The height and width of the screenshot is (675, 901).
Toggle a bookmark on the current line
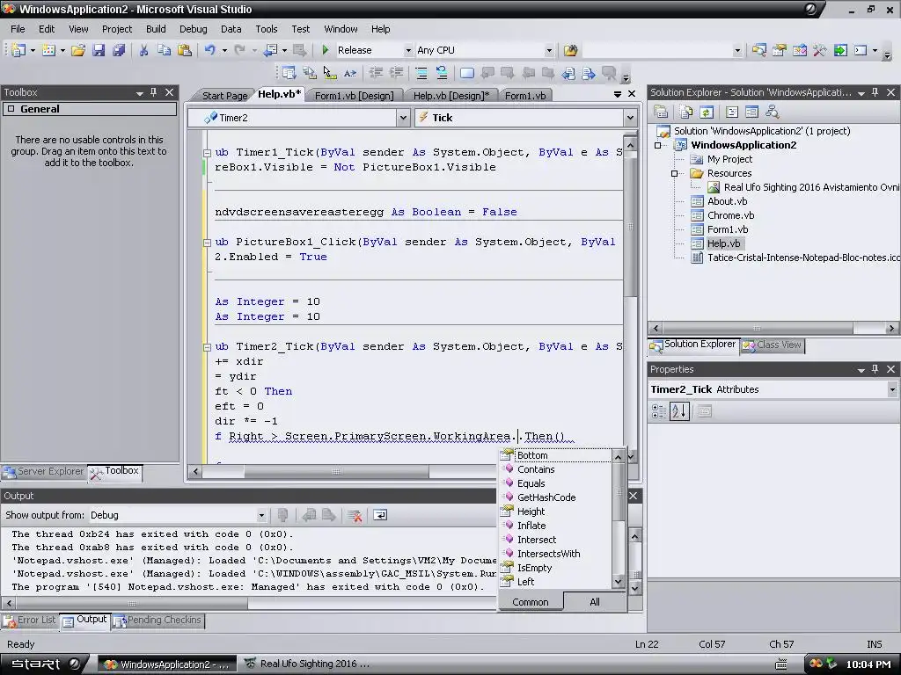467,73
